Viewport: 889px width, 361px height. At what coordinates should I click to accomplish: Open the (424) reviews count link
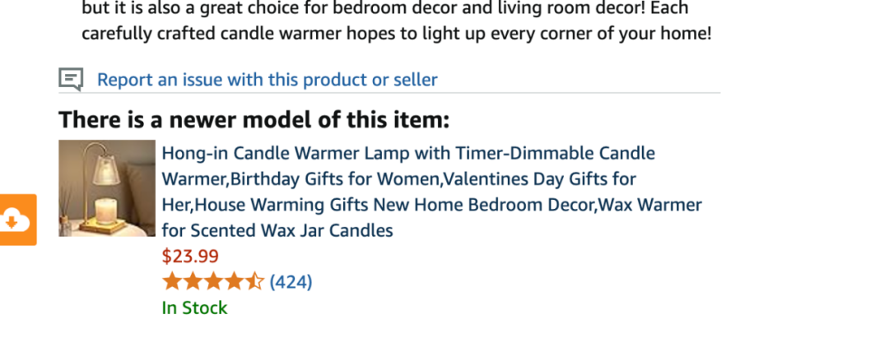click(x=291, y=282)
